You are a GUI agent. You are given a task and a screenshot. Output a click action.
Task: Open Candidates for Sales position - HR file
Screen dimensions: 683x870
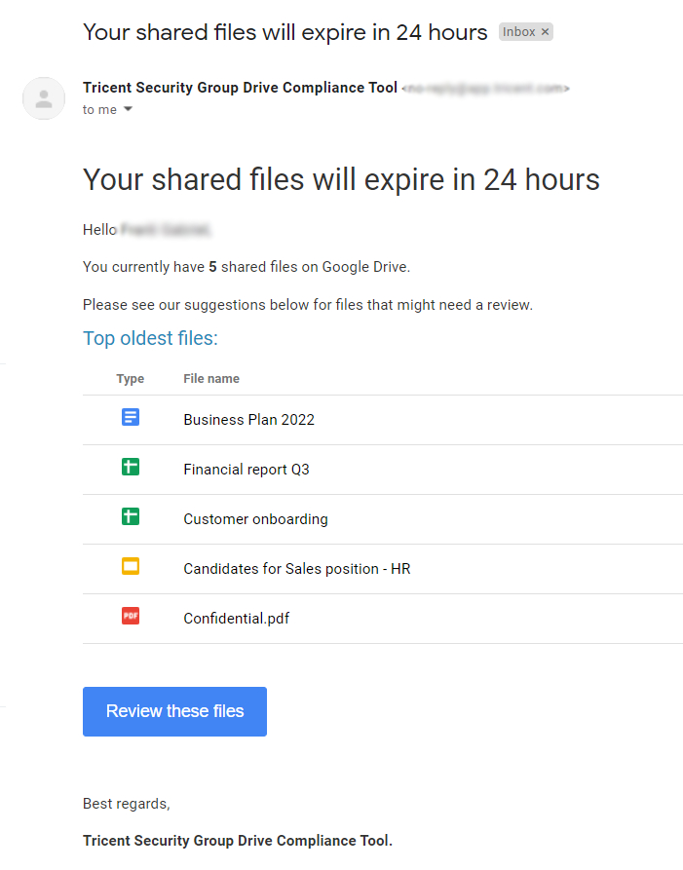(x=296, y=569)
